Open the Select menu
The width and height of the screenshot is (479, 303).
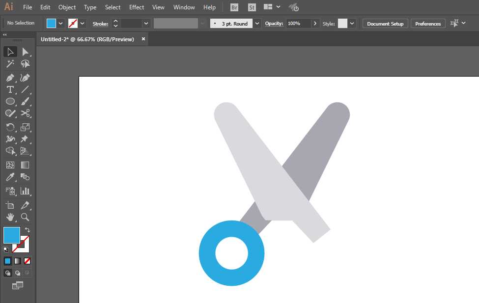(113, 7)
